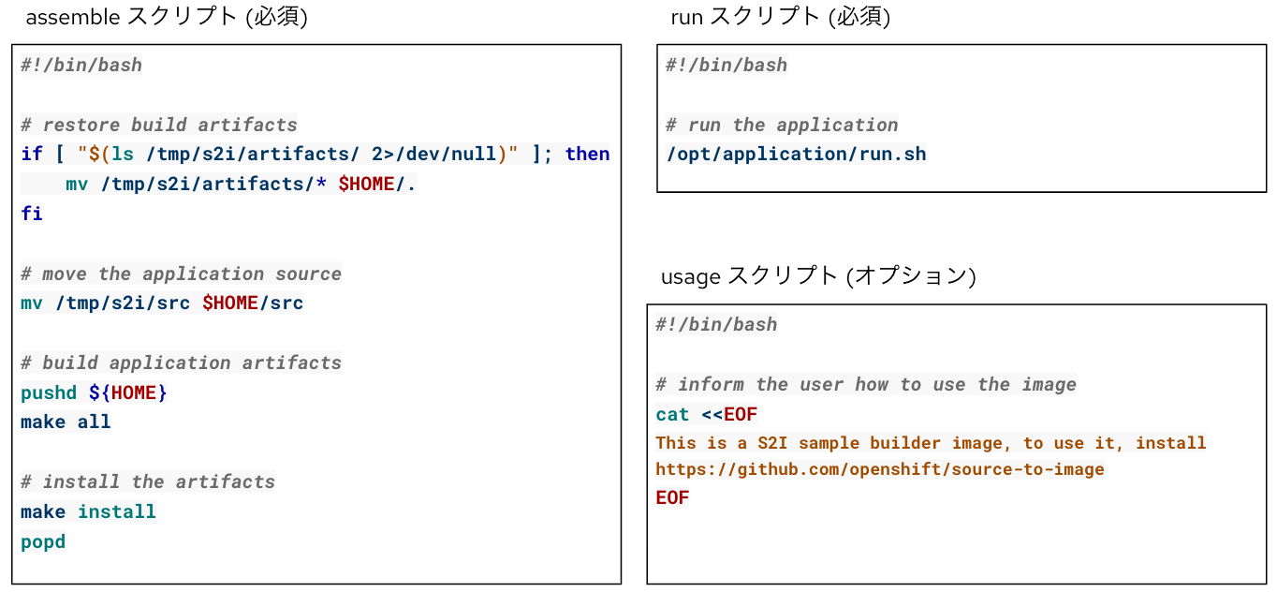Click the github.com/openshift/source-to-image URL
The width and height of the screenshot is (1277, 592).
pyautogui.click(x=880, y=469)
